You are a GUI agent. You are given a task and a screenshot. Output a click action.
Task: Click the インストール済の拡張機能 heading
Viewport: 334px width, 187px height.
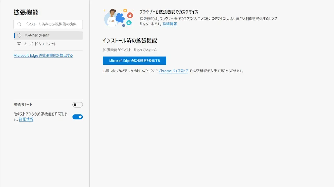pyautogui.click(x=130, y=41)
